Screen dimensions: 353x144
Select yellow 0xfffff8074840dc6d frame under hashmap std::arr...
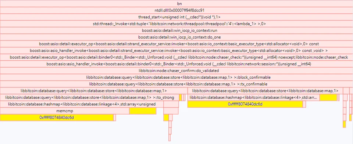click(245, 104)
